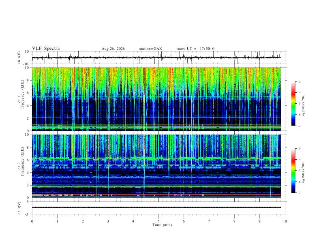Viewport: 321px width, 248px height.
Task: Click the Aug.26, 2026 date label
Action: coord(113,49)
